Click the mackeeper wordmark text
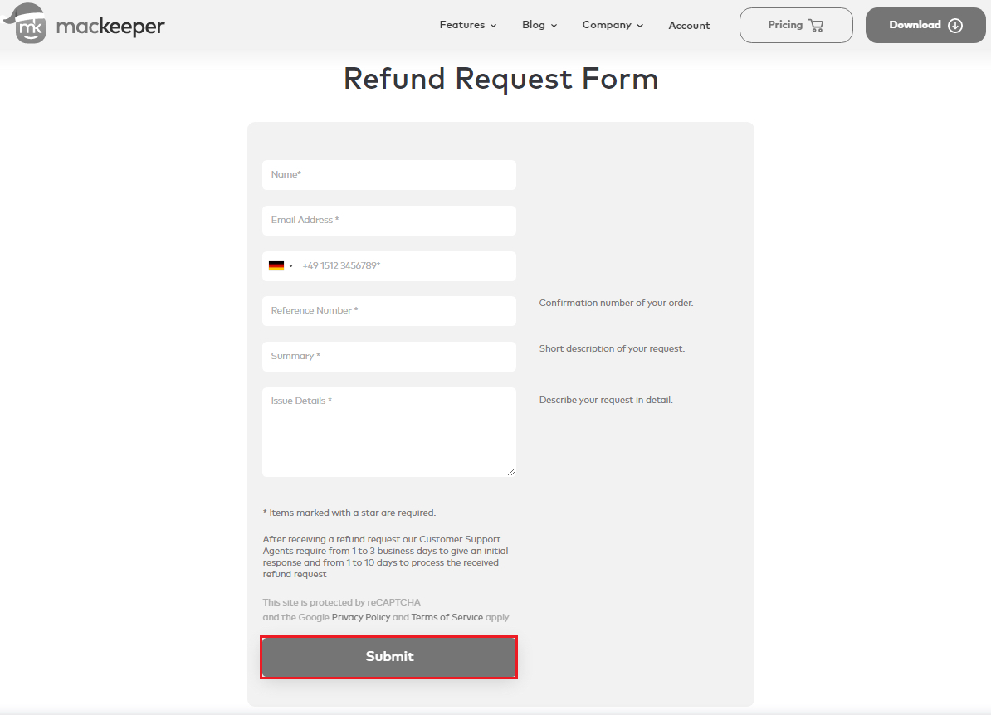Screen dimensions: 991x715 pyautogui.click(x=110, y=27)
